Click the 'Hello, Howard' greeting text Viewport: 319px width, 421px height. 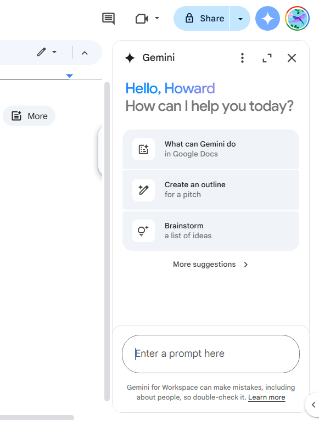pyautogui.click(x=170, y=88)
